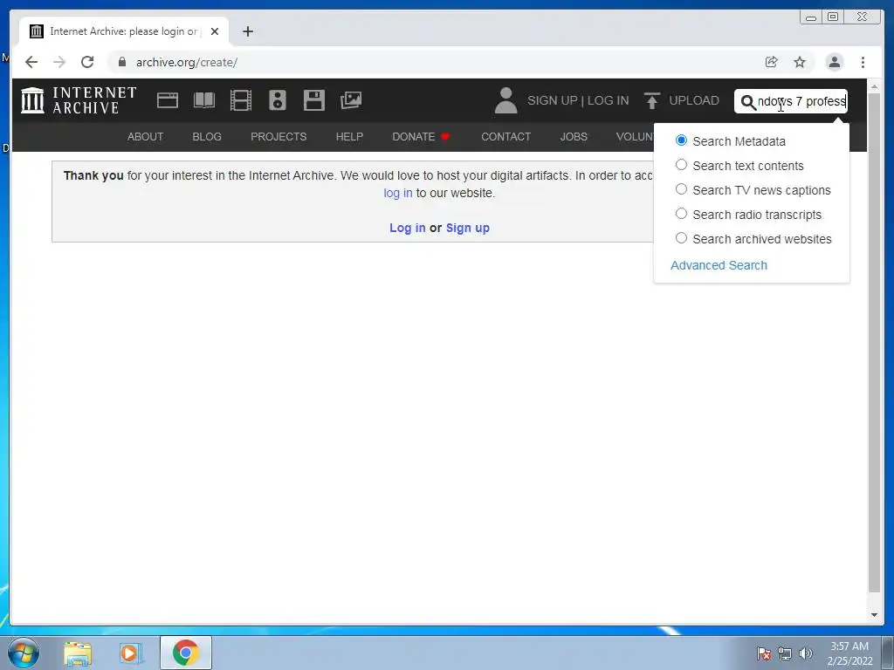Viewport: 894px width, 670px height.
Task: Share this page via the share icon
Action: coord(772,62)
